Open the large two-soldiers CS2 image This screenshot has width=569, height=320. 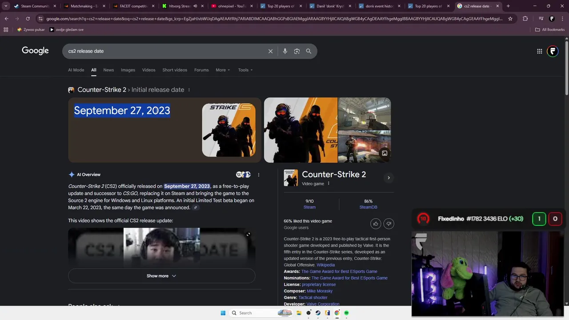click(301, 130)
